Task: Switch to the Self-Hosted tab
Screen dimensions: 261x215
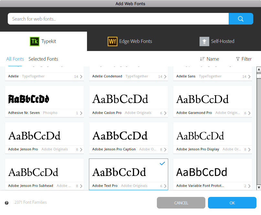Action: 217,41
